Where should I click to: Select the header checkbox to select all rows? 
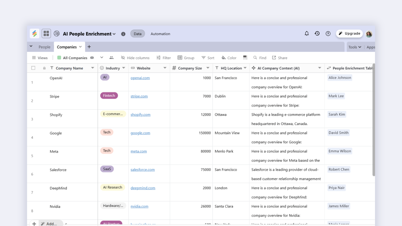(x=33, y=68)
